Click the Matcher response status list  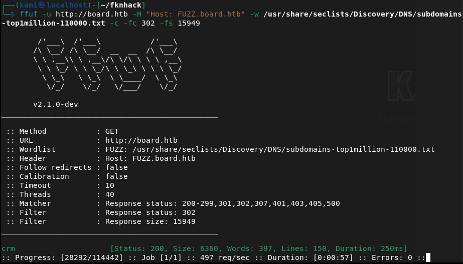click(x=222, y=203)
